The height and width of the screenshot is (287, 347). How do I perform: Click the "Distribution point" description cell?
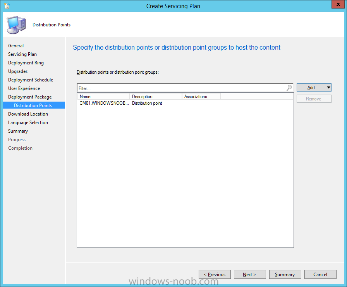pyautogui.click(x=147, y=103)
